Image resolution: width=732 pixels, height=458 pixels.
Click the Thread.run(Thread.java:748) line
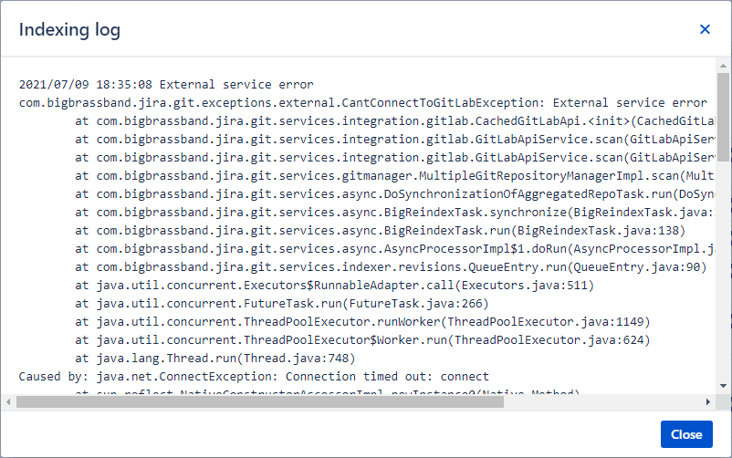[215, 358]
